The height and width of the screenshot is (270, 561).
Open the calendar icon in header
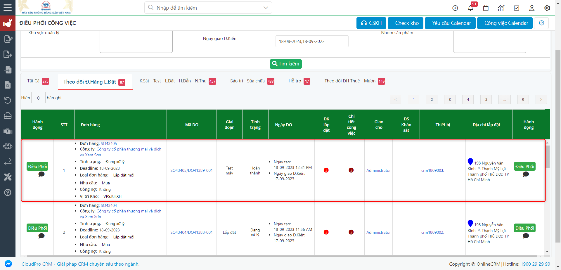click(x=486, y=8)
